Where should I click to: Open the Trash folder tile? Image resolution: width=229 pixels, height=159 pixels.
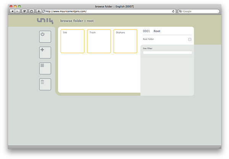click(x=99, y=41)
